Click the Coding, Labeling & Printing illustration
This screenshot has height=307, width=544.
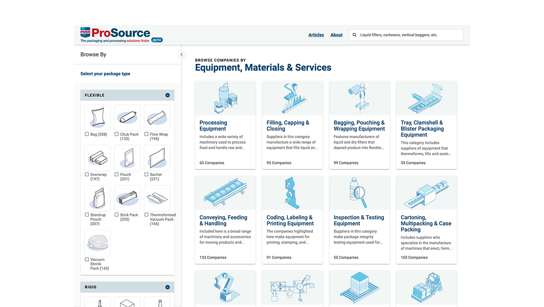click(x=292, y=193)
